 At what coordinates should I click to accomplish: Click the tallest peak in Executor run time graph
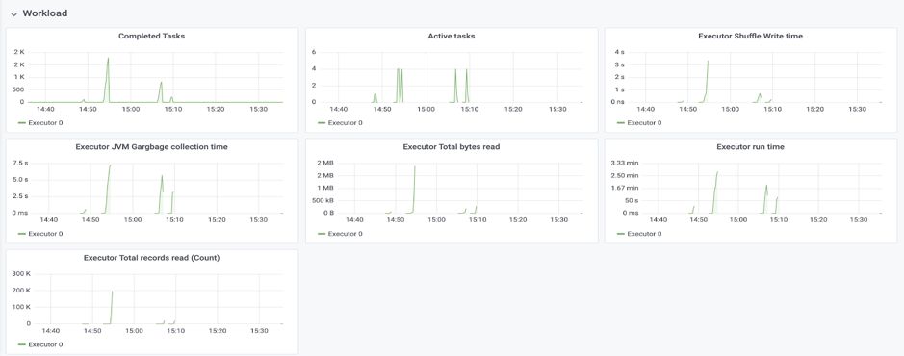716,172
